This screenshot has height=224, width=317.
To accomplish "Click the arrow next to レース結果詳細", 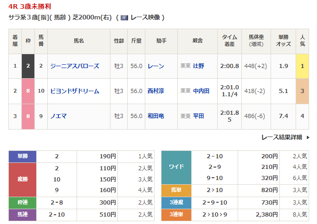I will pyautogui.click(x=307, y=137).
